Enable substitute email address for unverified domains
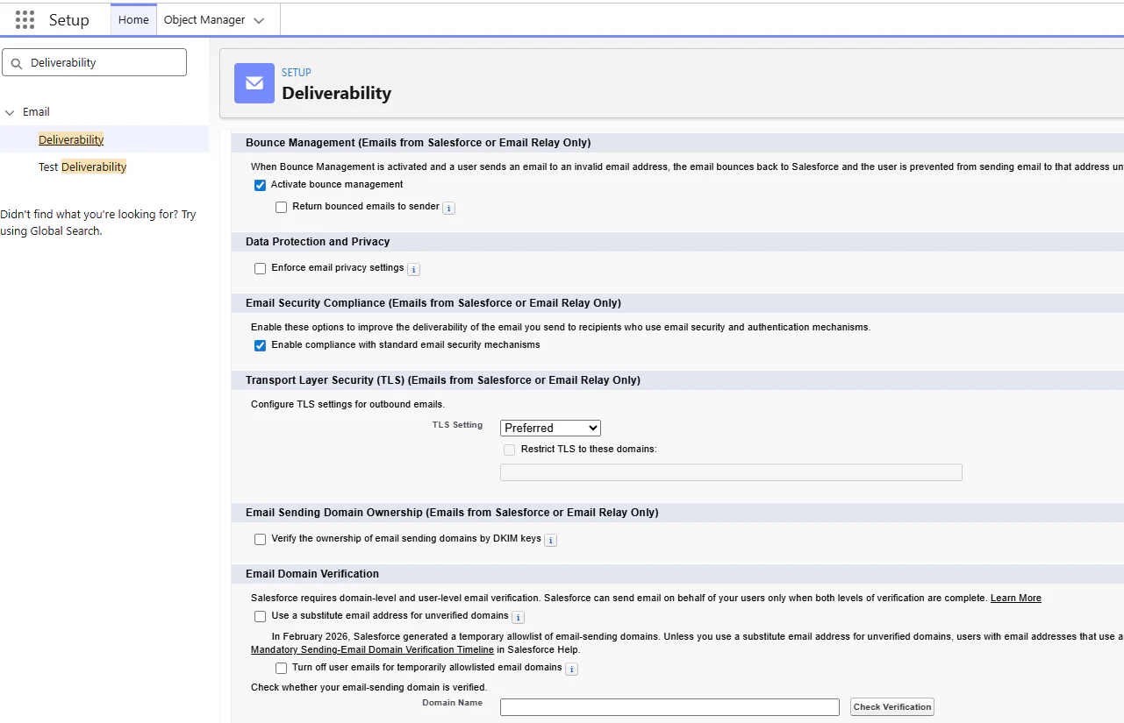Viewport: 1124px width, 723px height. (x=260, y=617)
